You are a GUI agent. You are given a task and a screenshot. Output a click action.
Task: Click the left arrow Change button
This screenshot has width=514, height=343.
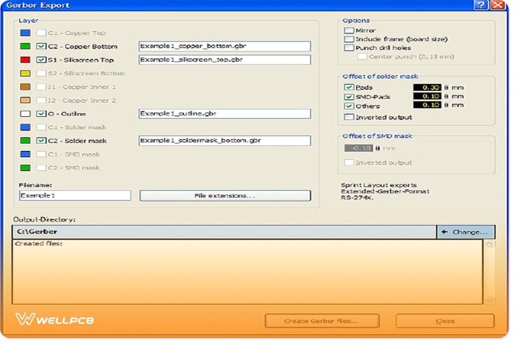tap(466, 232)
